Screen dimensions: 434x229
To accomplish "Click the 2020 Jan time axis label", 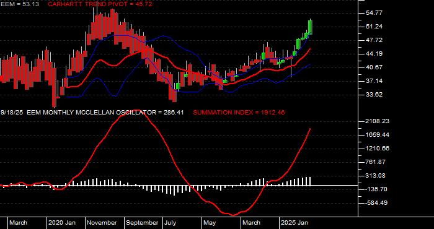I will 62,223.
